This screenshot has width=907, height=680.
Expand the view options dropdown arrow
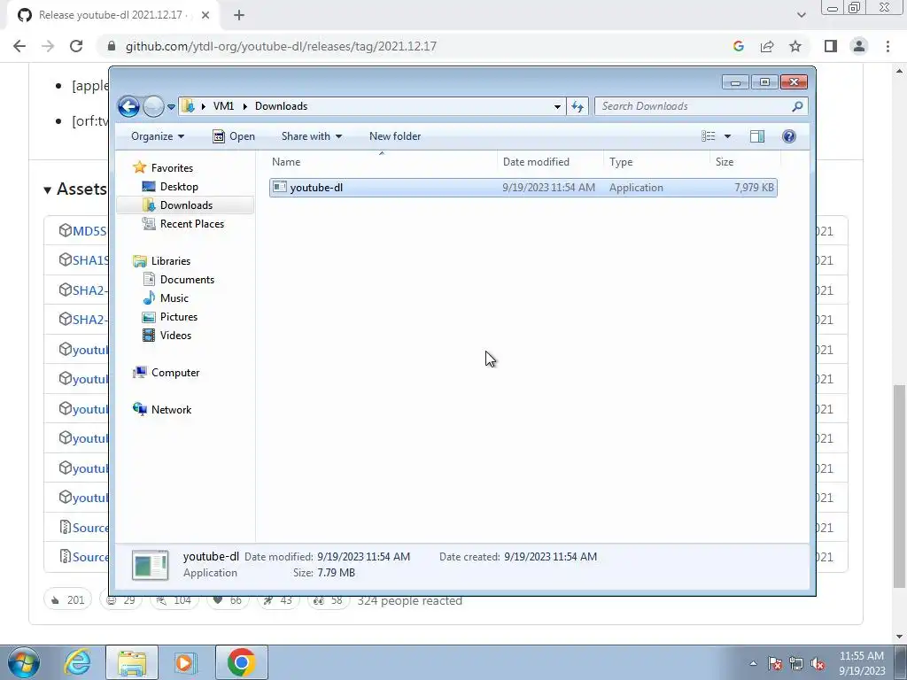pos(727,136)
